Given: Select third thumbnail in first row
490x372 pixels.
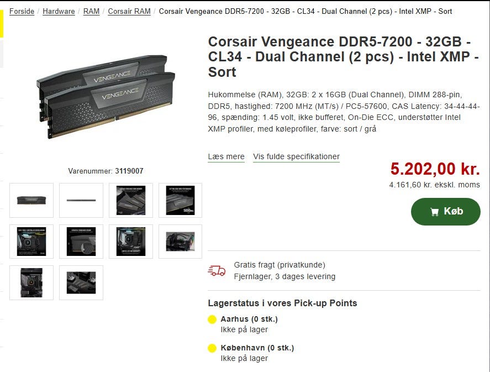Looking at the screenshot, I should 131,201.
